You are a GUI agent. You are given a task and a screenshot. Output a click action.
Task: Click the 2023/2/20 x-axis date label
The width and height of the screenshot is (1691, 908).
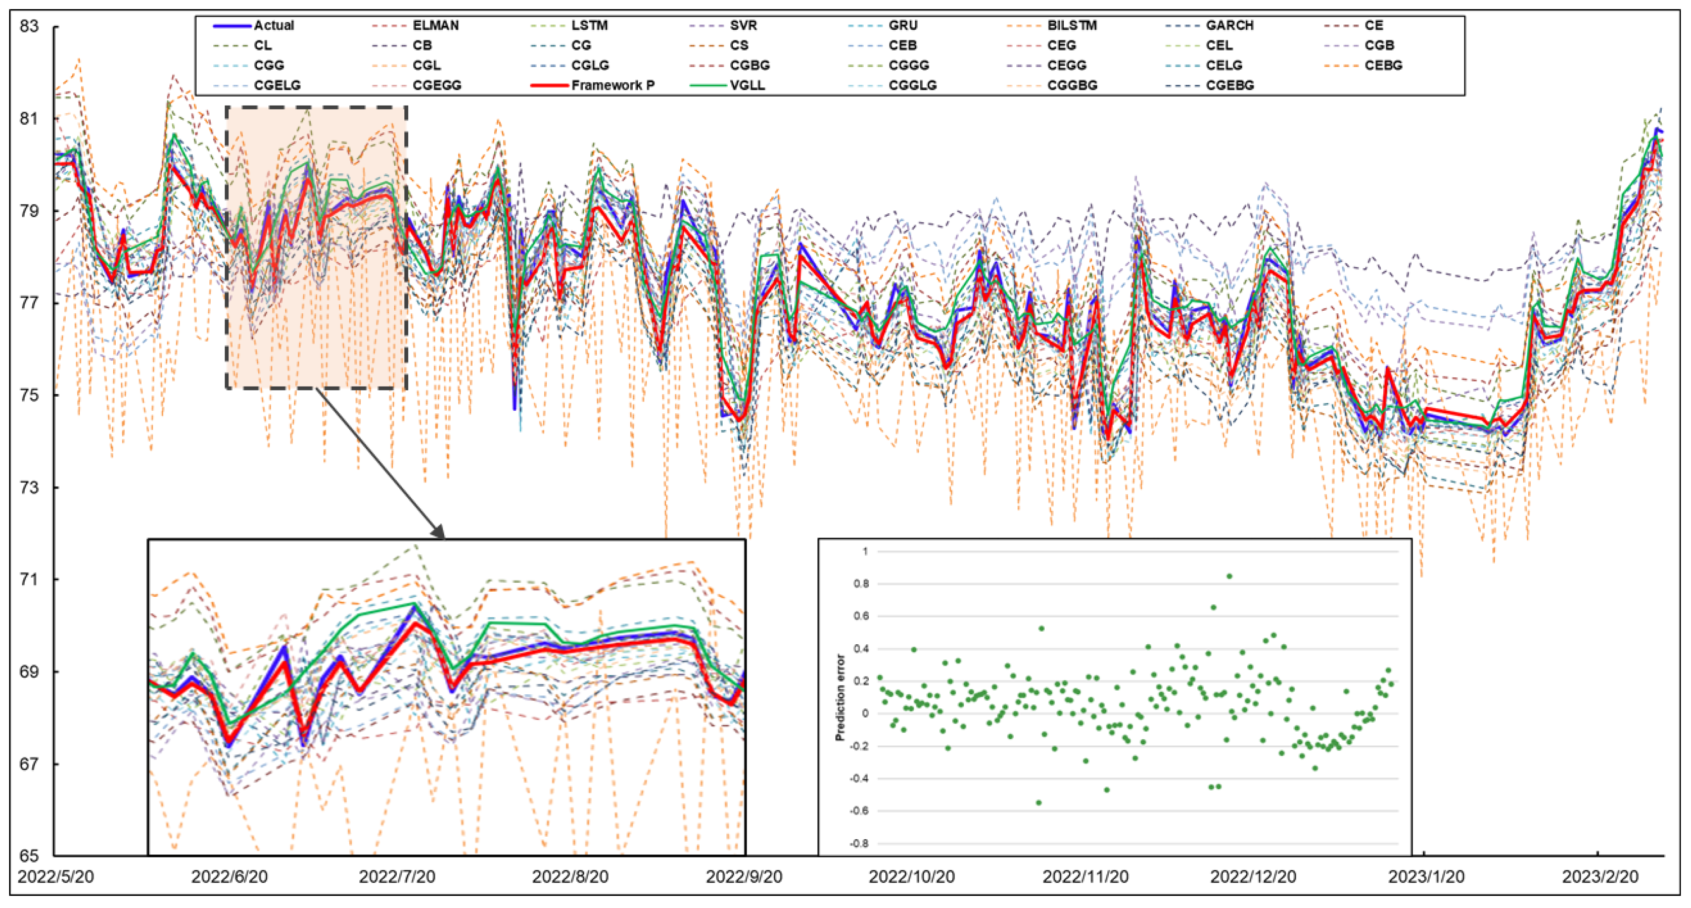[1600, 877]
